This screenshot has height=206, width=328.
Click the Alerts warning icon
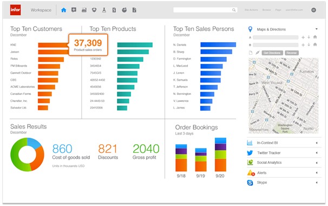click(x=251, y=173)
